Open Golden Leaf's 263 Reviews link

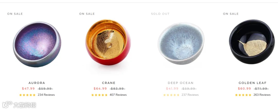coord(262,95)
